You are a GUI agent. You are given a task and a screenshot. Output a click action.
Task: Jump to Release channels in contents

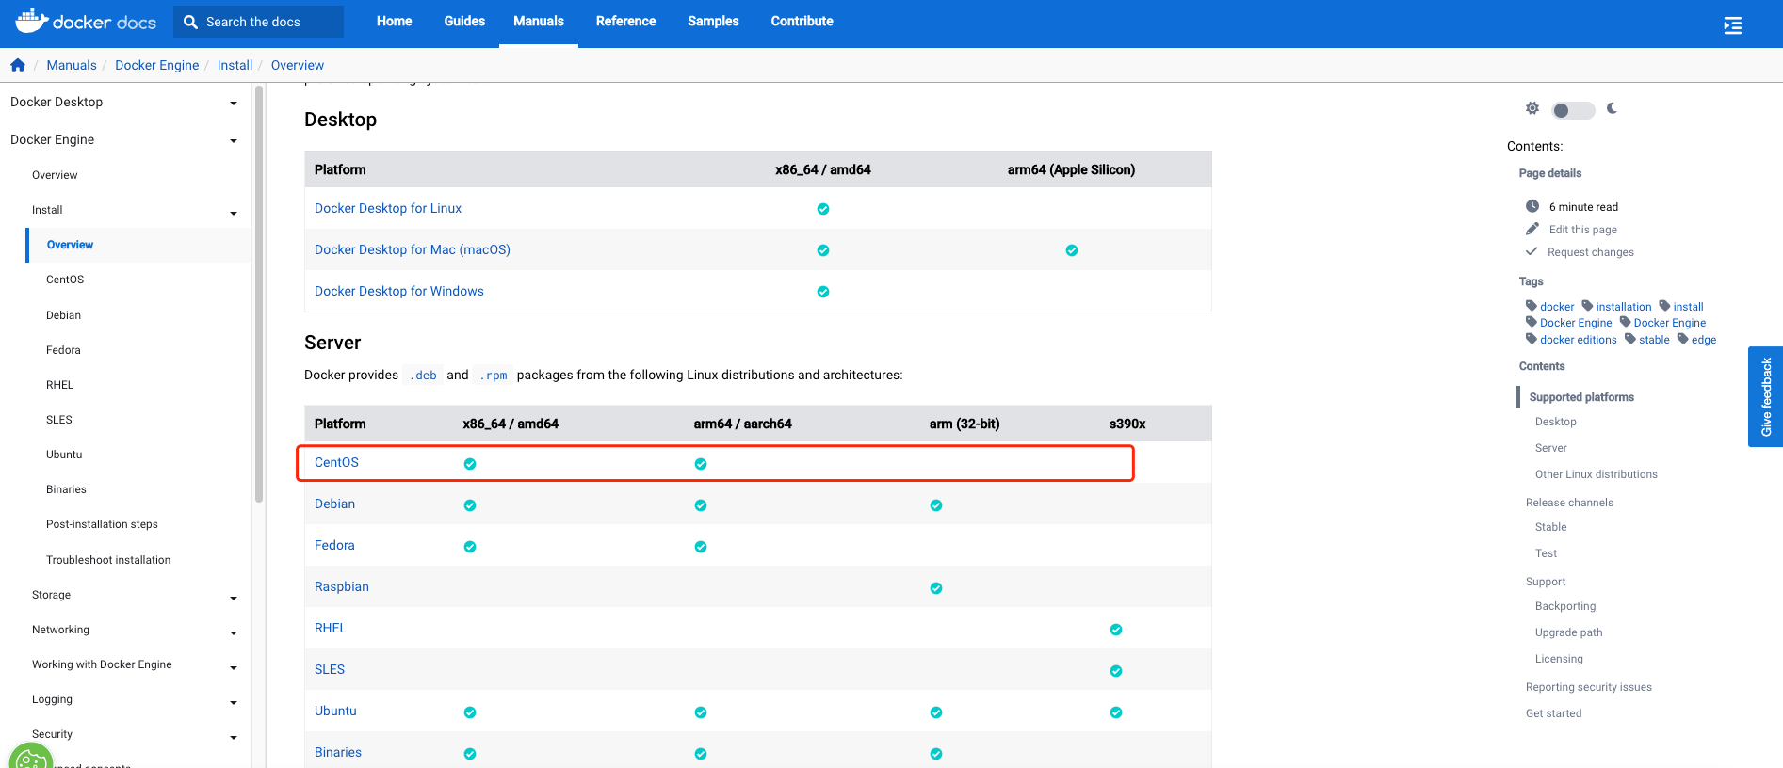click(1569, 503)
